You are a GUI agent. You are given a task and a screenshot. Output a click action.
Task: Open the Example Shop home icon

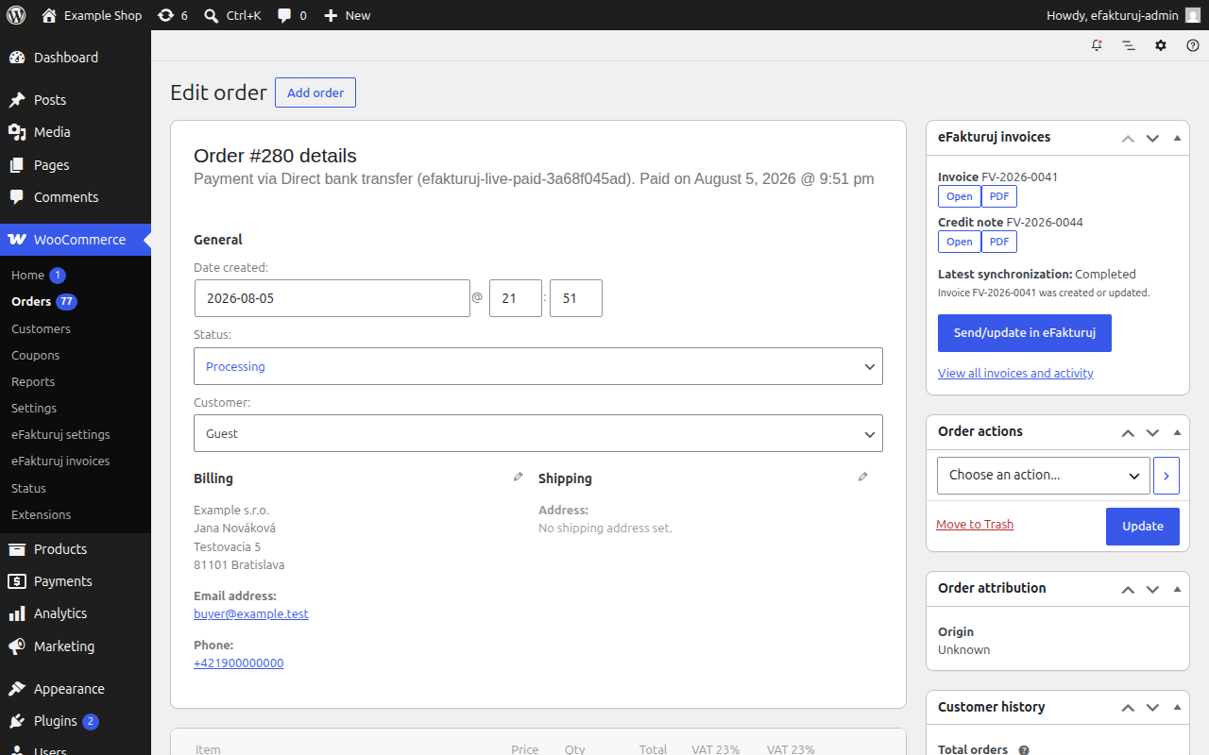click(x=49, y=15)
